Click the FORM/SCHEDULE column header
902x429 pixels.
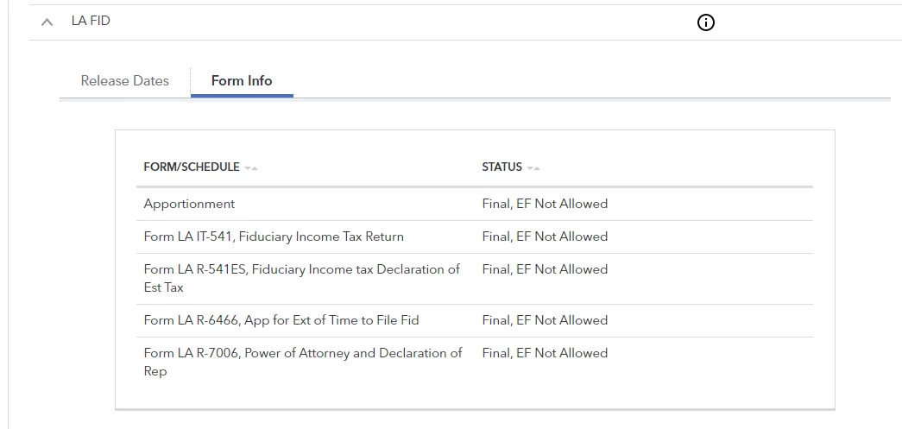[192, 167]
